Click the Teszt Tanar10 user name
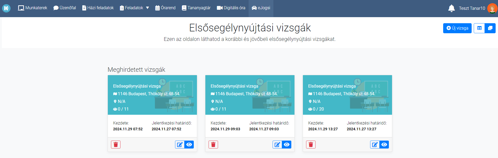 click(472, 8)
